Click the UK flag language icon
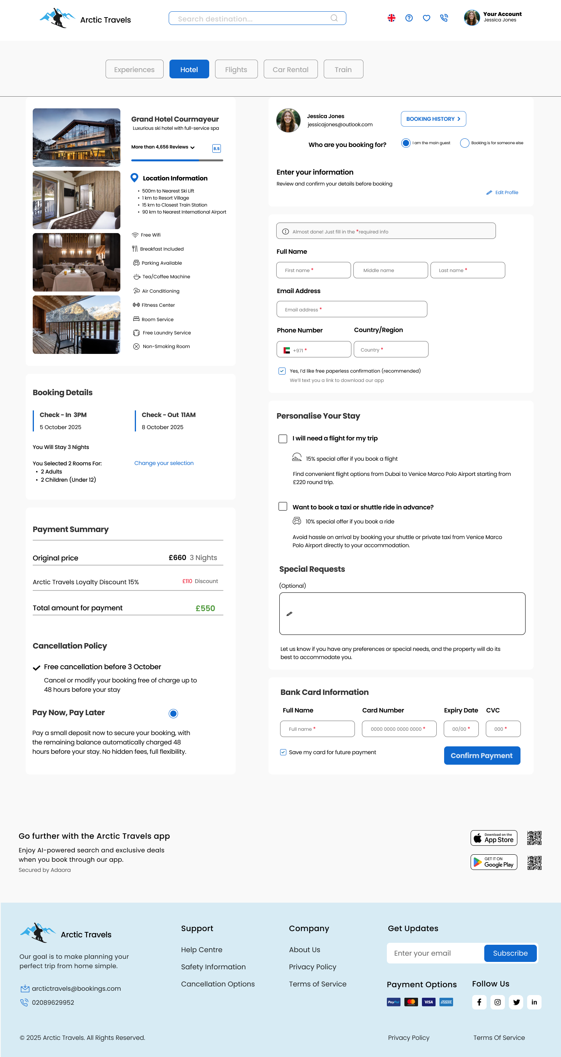 391,18
